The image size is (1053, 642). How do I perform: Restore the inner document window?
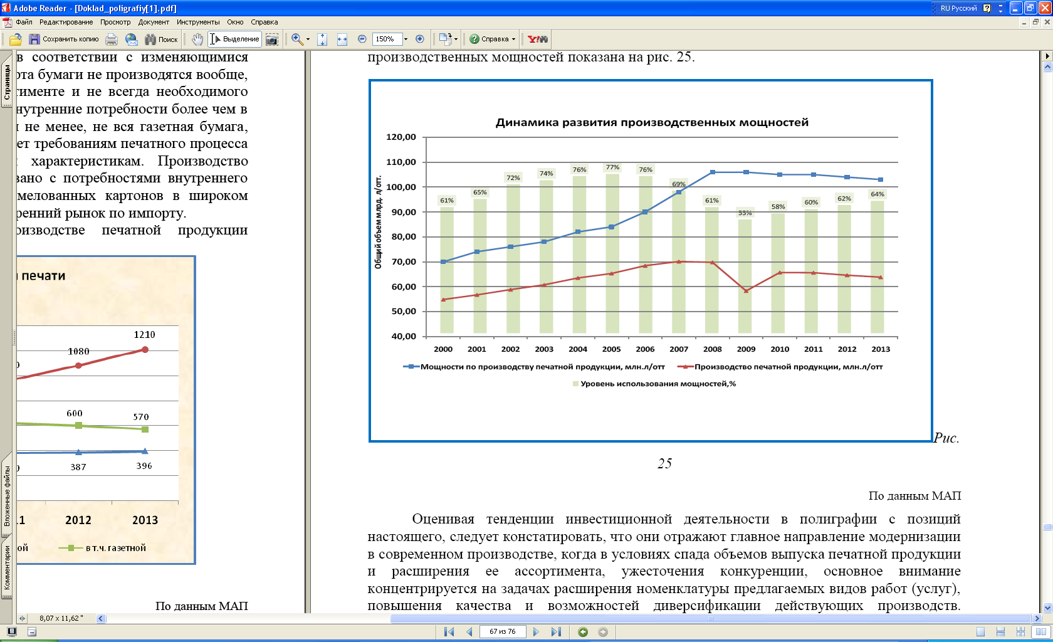point(1036,22)
